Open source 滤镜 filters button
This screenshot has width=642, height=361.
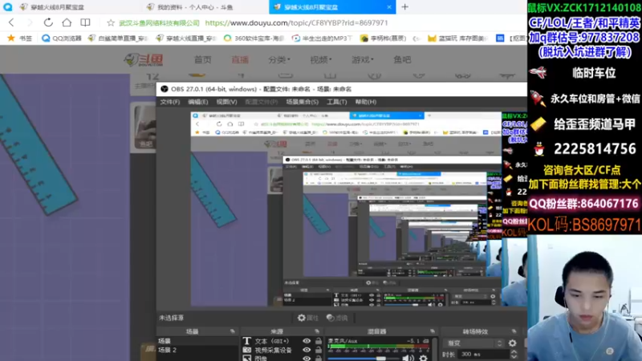337,318
